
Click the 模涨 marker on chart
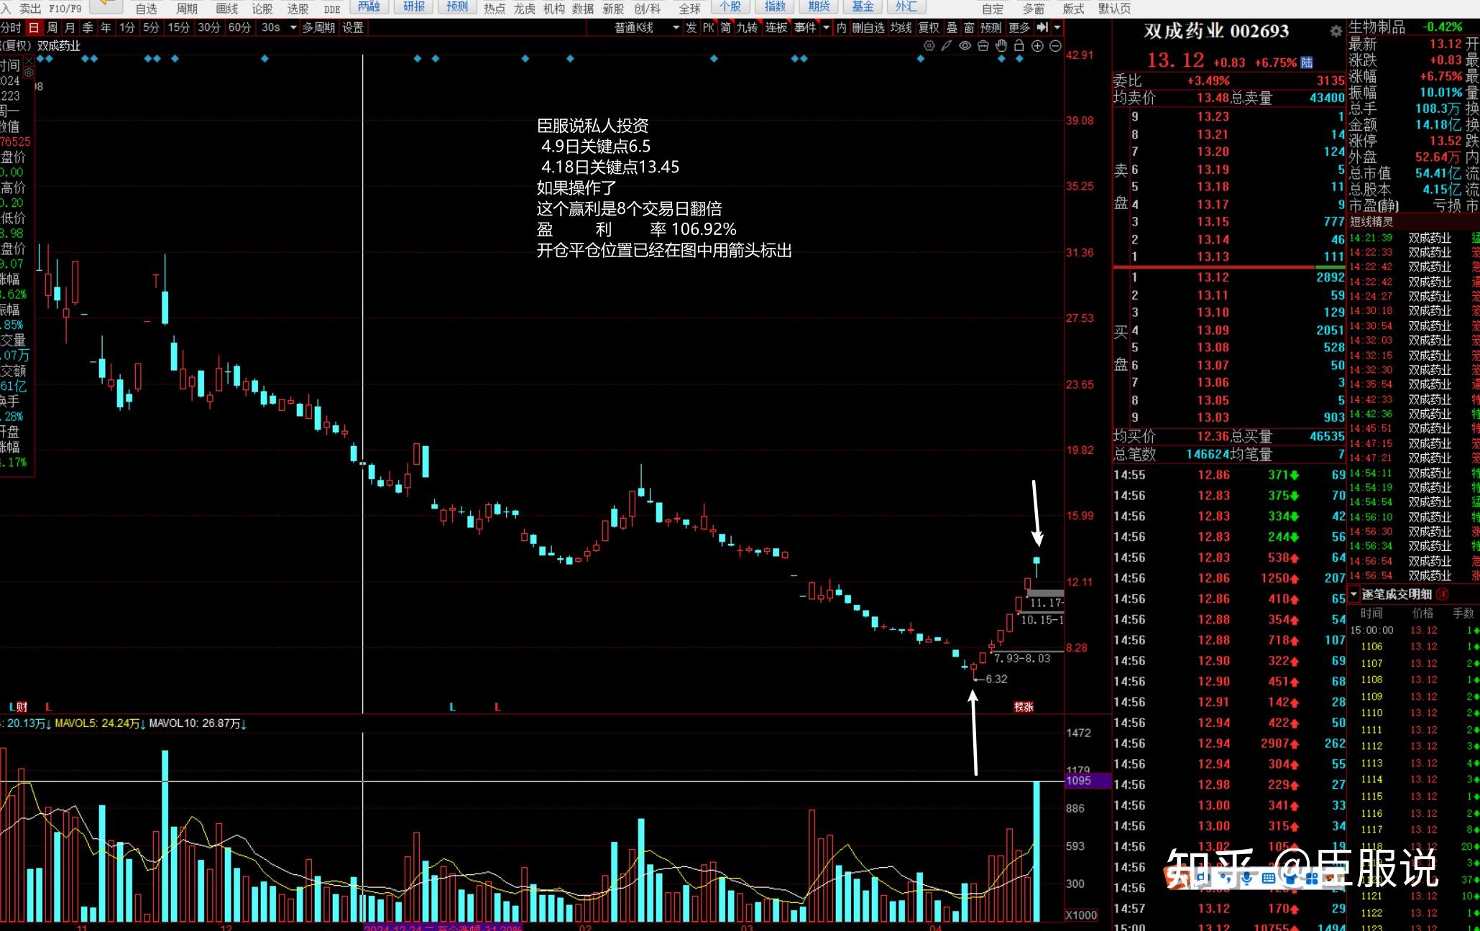click(1024, 707)
